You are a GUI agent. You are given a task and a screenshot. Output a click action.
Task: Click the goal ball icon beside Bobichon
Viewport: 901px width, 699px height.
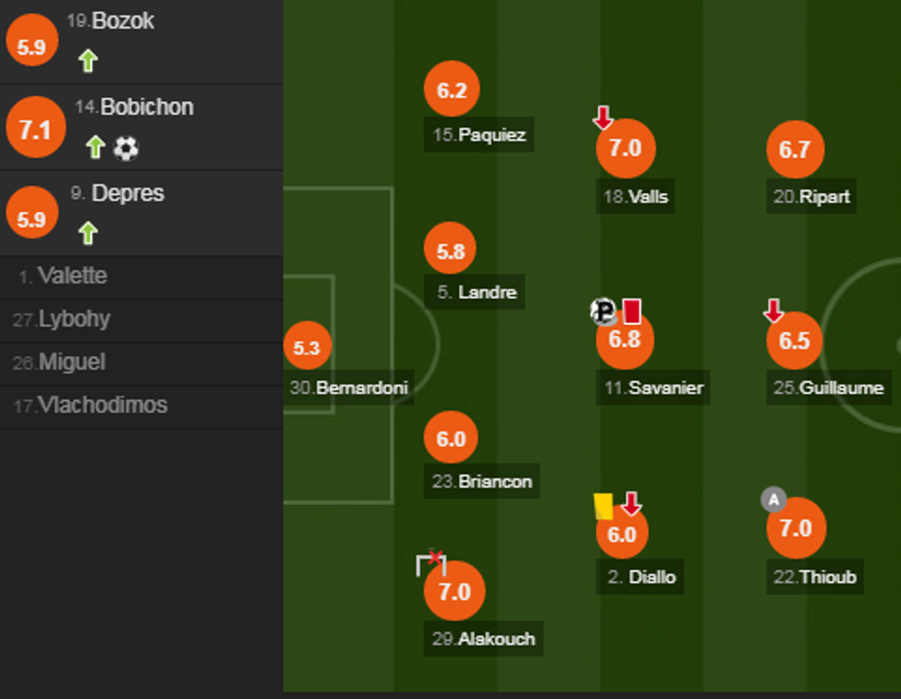[x=126, y=148]
